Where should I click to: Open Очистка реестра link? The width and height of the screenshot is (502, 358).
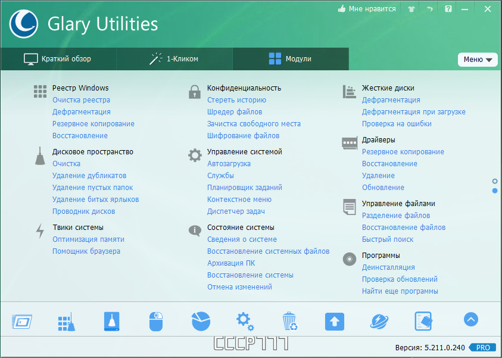coord(82,100)
